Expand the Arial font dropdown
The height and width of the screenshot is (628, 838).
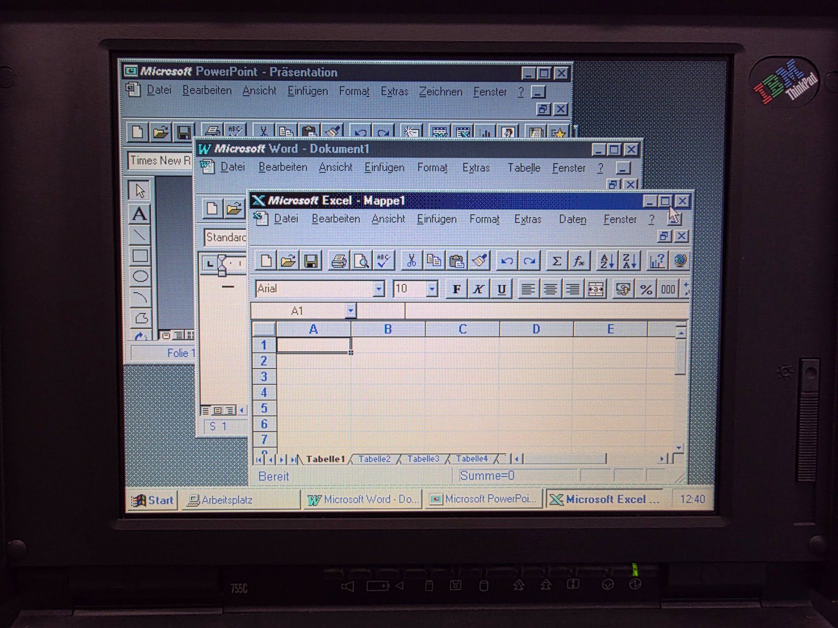tap(379, 289)
